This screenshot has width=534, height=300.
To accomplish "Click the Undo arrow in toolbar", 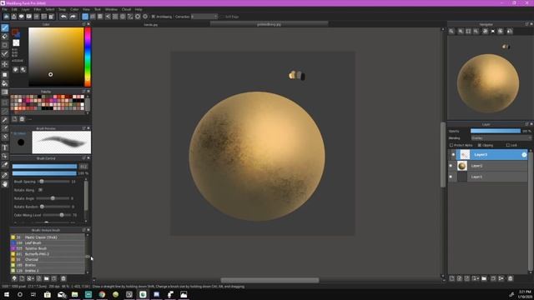I will pyautogui.click(x=63, y=17).
